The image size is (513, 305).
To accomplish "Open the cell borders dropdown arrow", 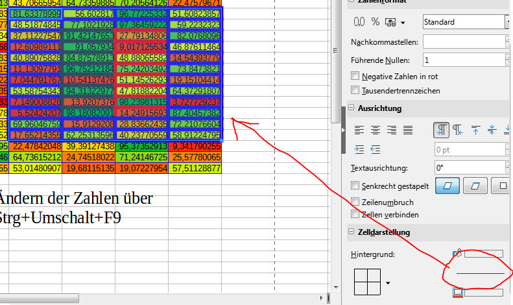I will coord(388,283).
